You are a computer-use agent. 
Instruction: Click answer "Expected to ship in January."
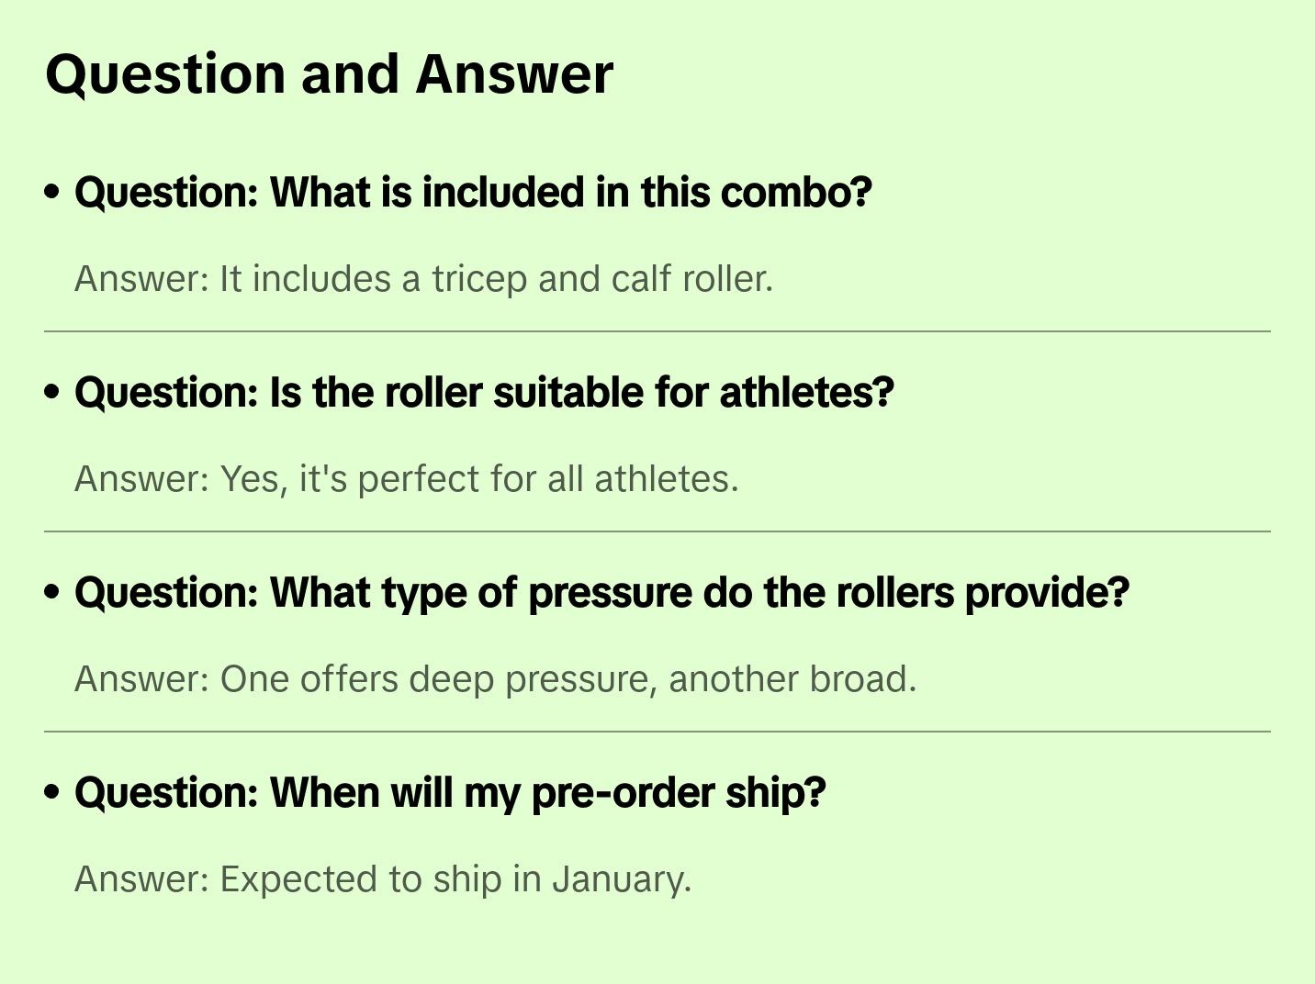382,879
